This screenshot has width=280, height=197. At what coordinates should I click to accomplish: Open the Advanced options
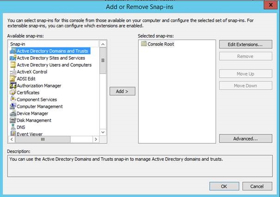tap(246, 139)
